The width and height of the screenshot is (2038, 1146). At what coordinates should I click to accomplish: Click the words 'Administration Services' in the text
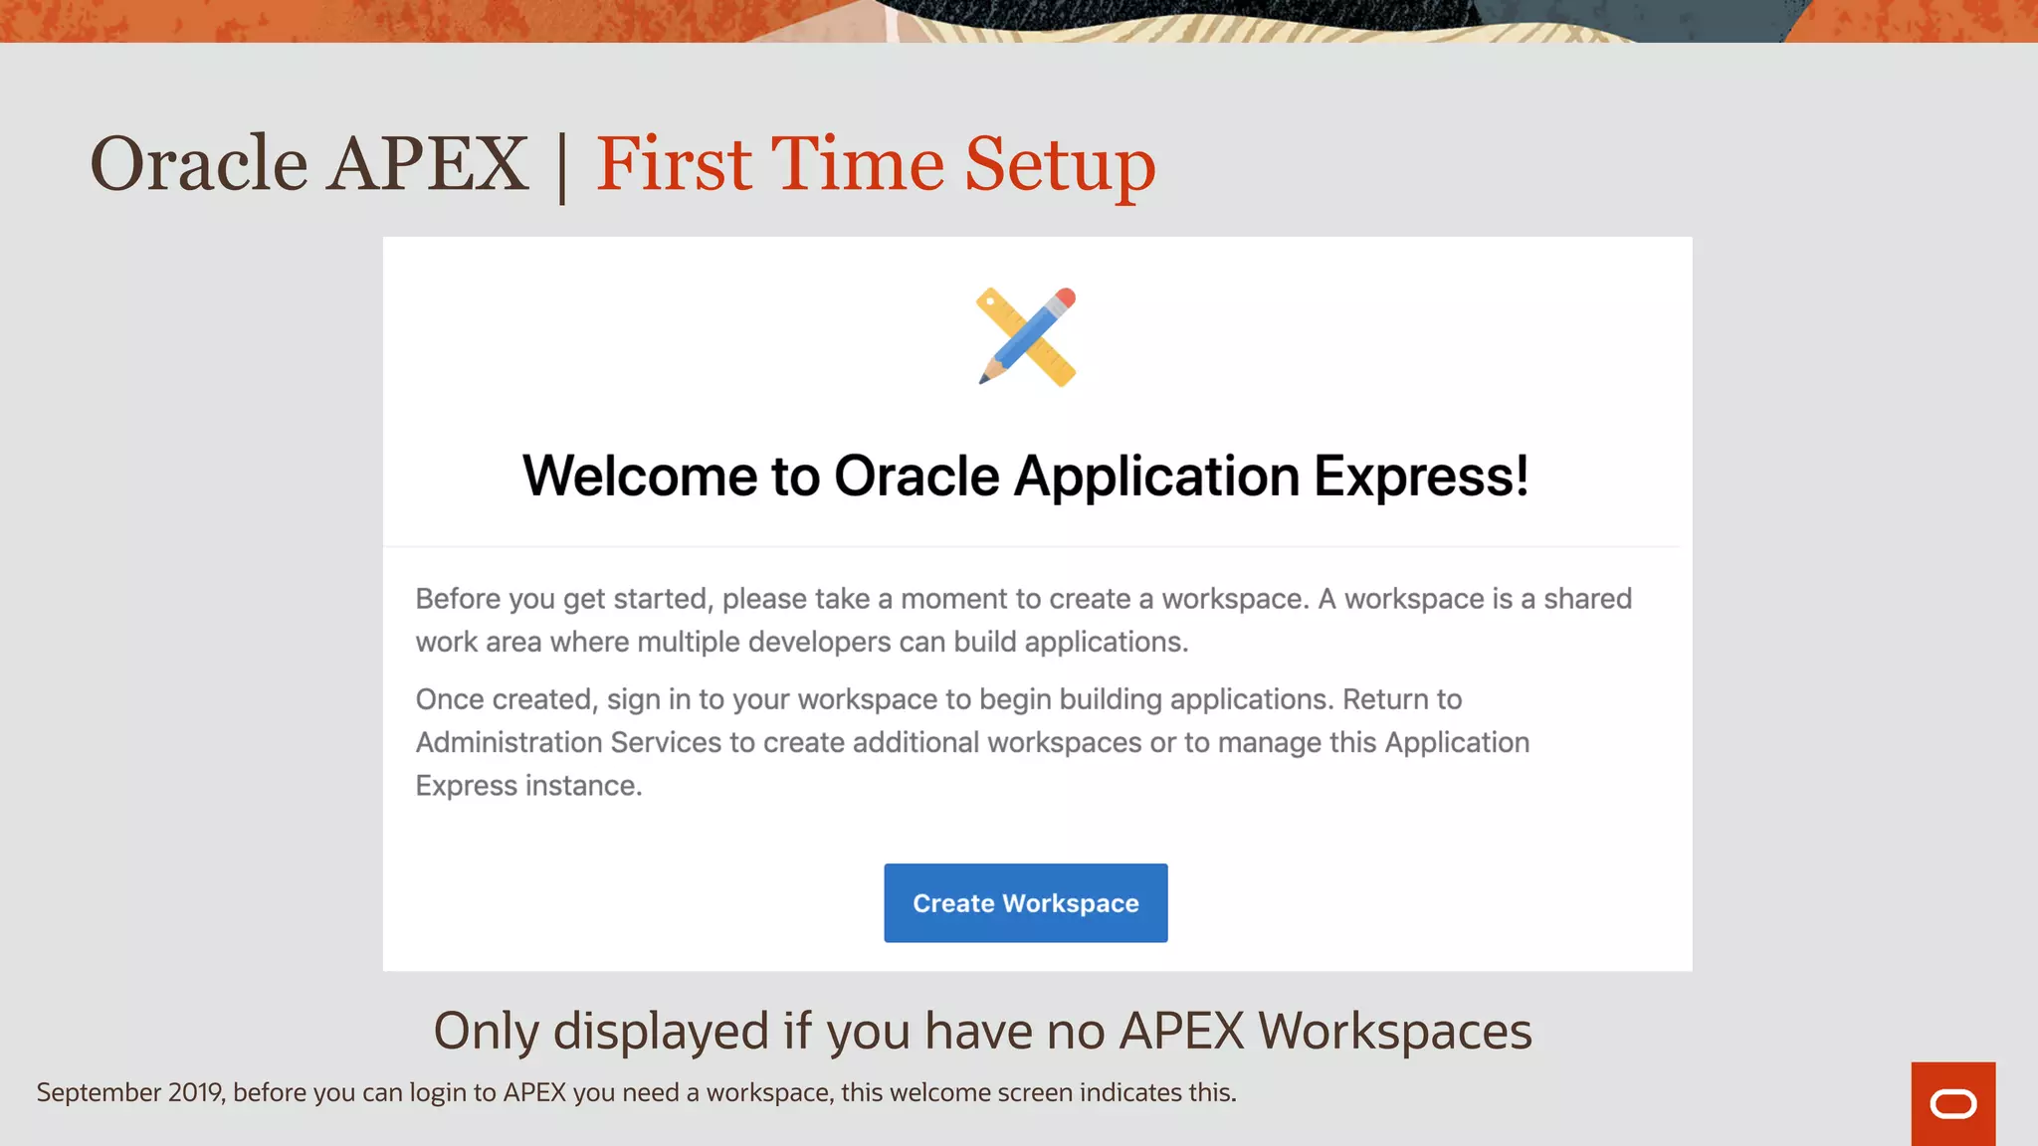tap(568, 742)
